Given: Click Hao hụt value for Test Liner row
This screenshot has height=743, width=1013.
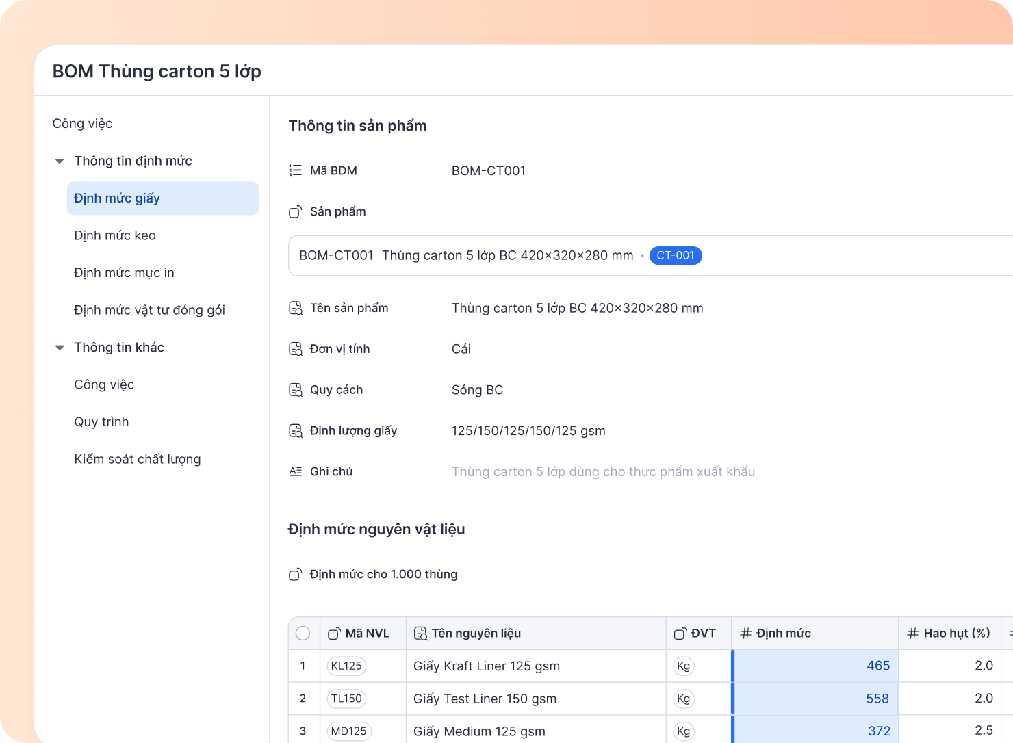Looking at the screenshot, I should 984,699.
